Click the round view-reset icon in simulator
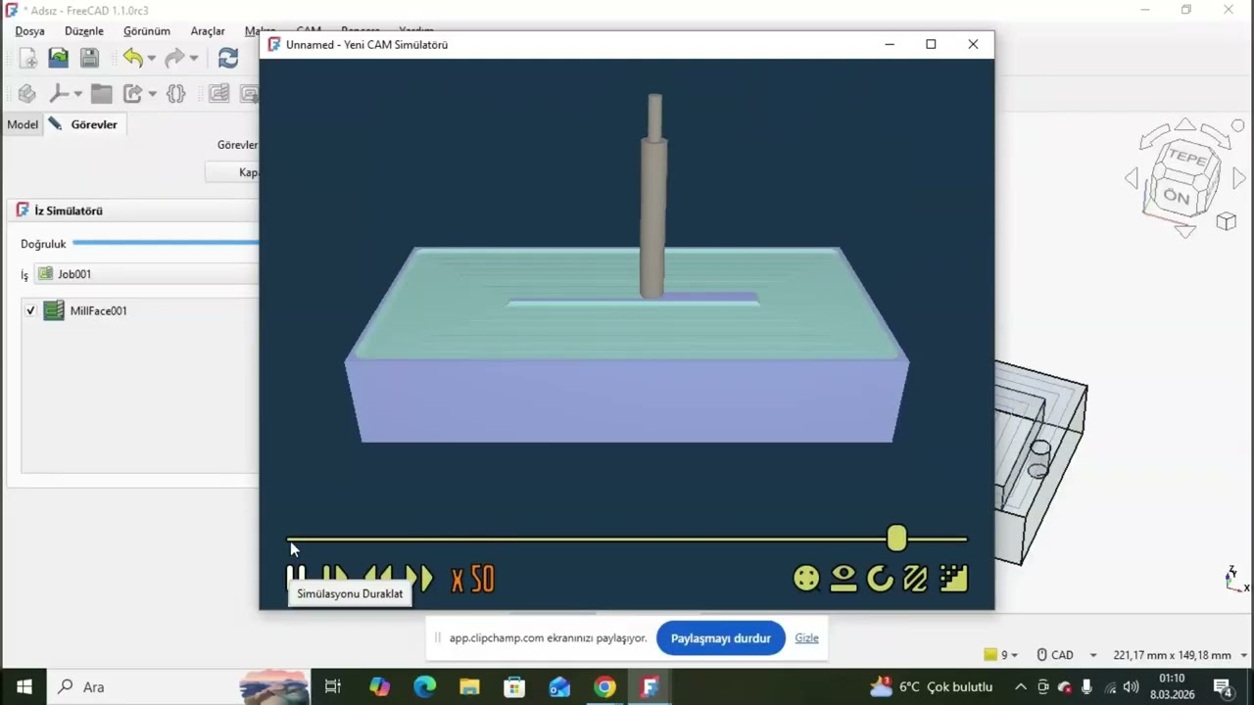This screenshot has width=1254, height=705. (806, 579)
